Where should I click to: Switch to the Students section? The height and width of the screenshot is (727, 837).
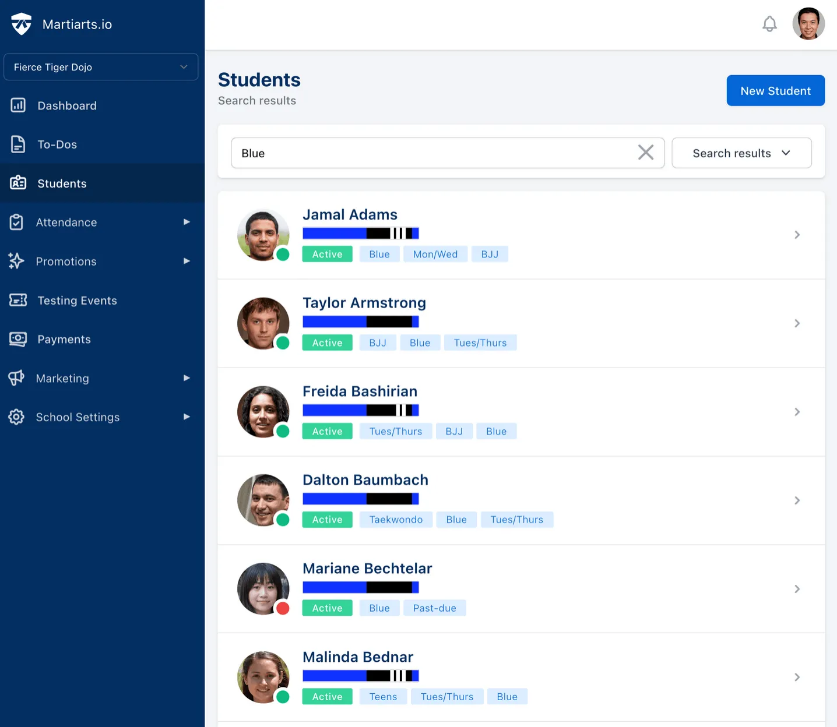(x=62, y=183)
